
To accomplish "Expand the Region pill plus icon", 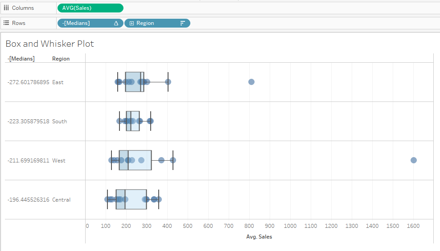I will 132,23.
